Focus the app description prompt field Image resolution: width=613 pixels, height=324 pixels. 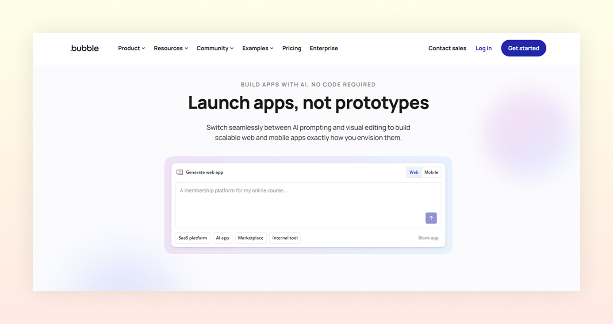pos(308,205)
